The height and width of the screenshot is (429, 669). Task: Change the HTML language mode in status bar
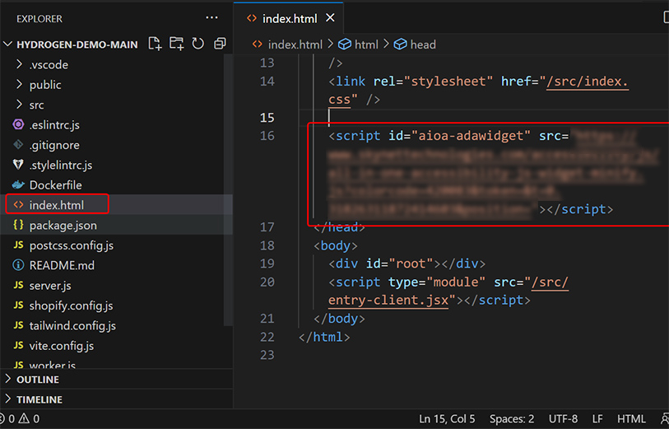631,419
